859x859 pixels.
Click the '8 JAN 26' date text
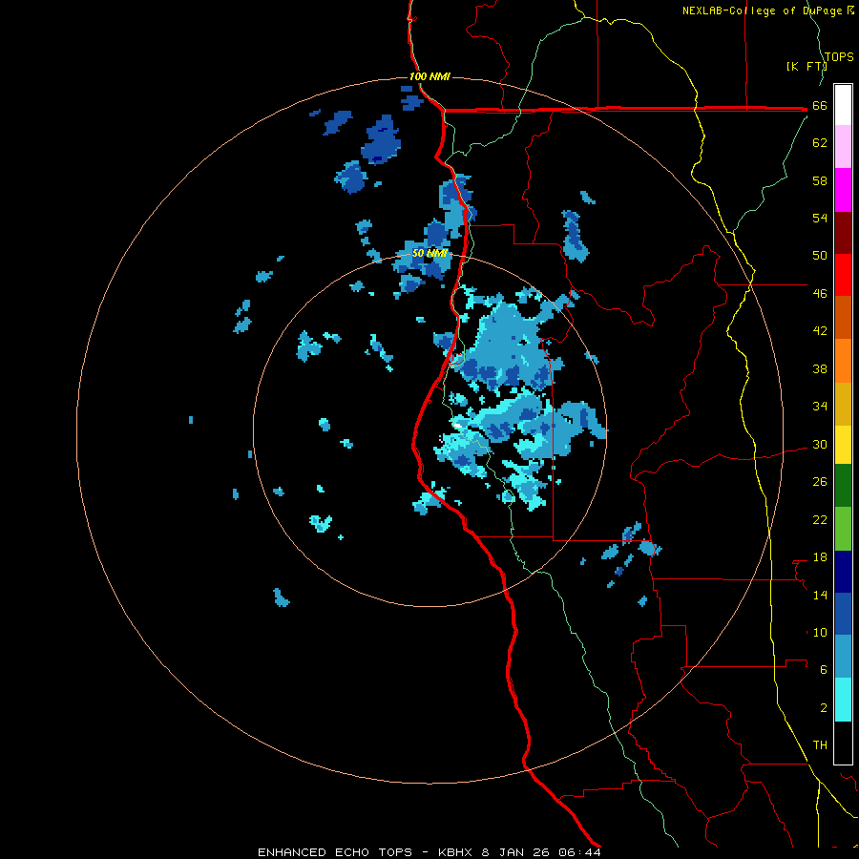tap(516, 852)
